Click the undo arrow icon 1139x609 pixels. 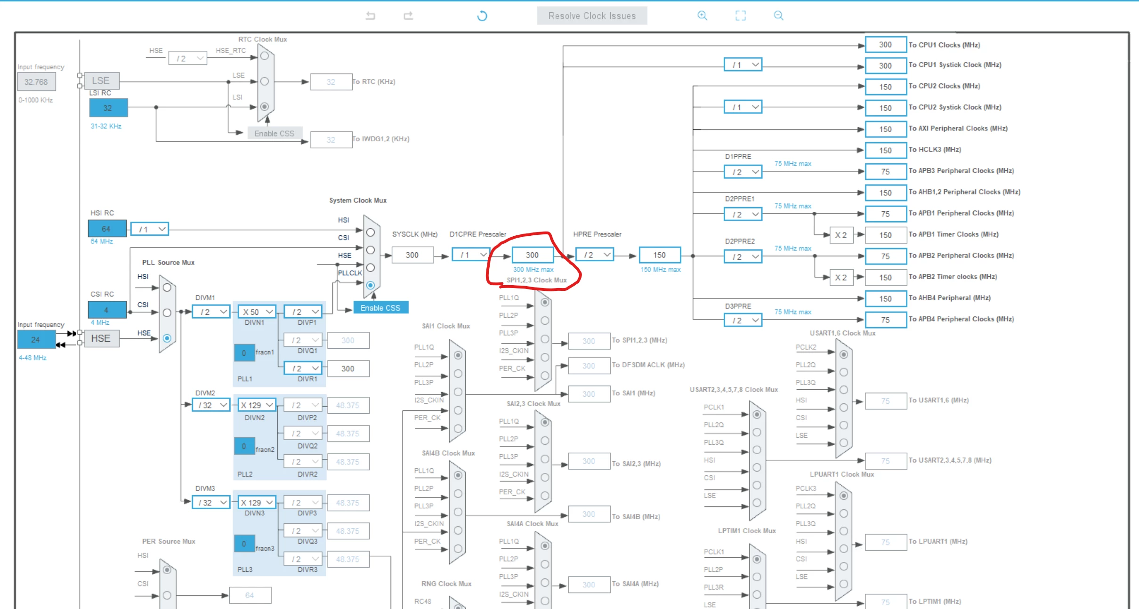coord(371,16)
